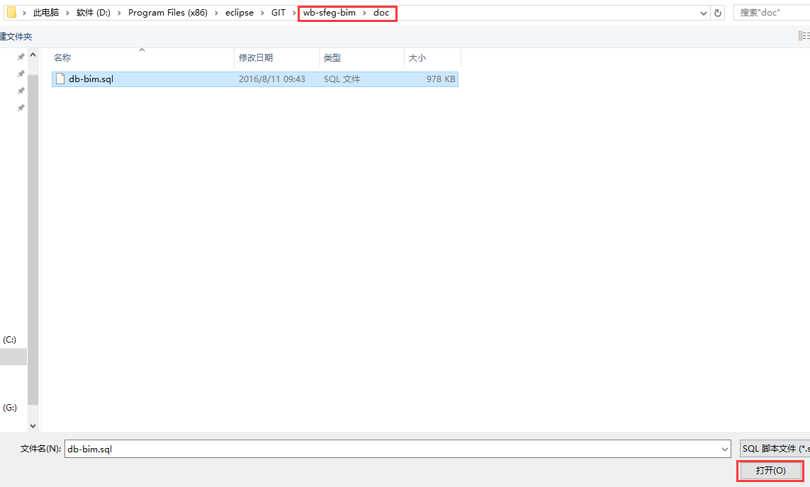
Task: Select the (C:) drive in sidebar
Action: [x=9, y=340]
